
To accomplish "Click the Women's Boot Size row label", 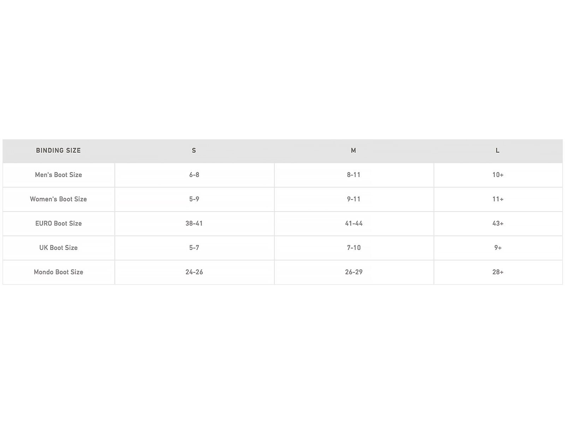I will (x=58, y=199).
